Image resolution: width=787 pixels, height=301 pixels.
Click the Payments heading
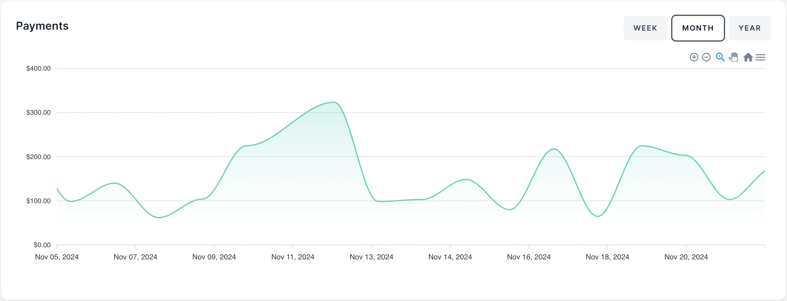click(42, 26)
